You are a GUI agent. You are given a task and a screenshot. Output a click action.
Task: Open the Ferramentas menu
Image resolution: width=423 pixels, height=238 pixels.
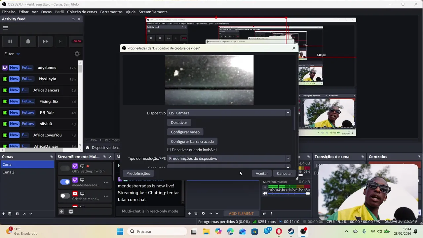click(x=111, y=12)
